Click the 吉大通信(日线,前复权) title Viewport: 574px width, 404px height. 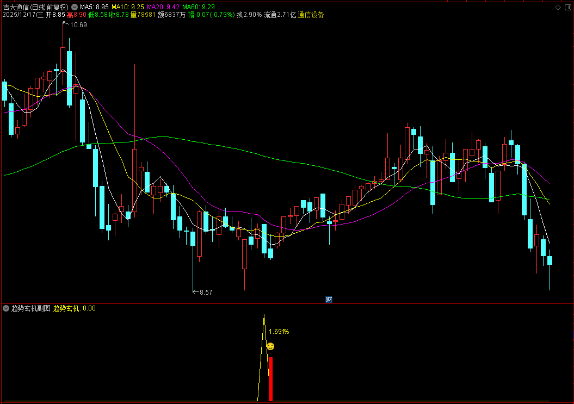pos(36,7)
